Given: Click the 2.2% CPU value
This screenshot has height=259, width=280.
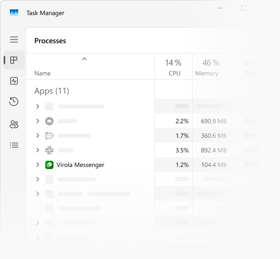Looking at the screenshot, I should pyautogui.click(x=182, y=121).
